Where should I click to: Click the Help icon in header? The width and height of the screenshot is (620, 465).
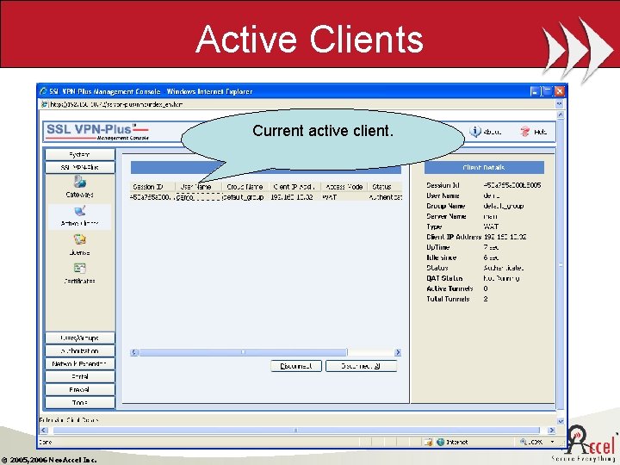(524, 131)
